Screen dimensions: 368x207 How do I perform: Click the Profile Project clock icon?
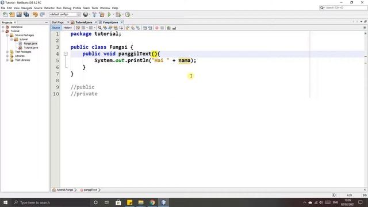128,14
